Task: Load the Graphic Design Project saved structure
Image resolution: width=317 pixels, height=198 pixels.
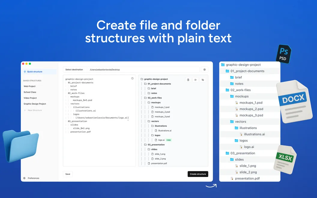Action: (x=35, y=104)
